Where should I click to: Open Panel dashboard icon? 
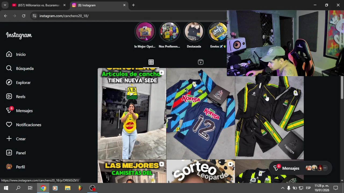click(x=9, y=153)
